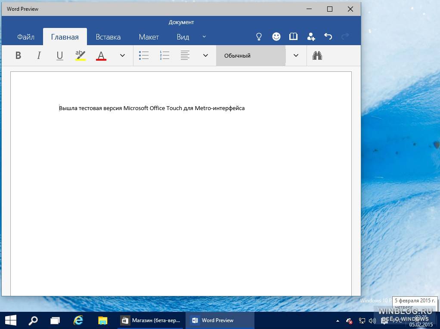The image size is (440, 329).
Task: Expand more ribbon tabs chevron
Action: click(x=204, y=37)
